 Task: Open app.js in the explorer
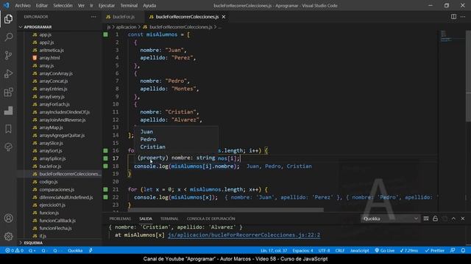46,34
